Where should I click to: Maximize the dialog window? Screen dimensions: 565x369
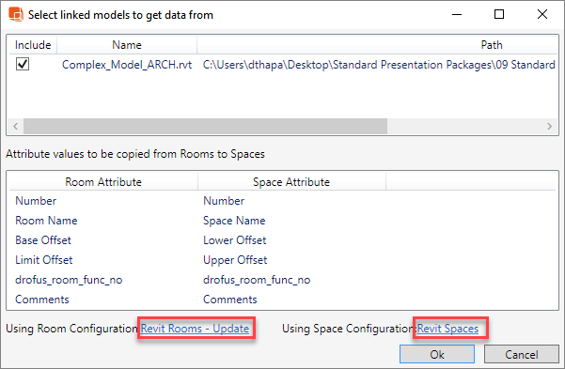[x=499, y=14]
